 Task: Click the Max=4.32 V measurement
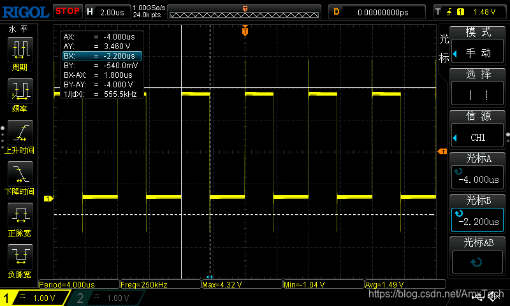(x=242, y=284)
